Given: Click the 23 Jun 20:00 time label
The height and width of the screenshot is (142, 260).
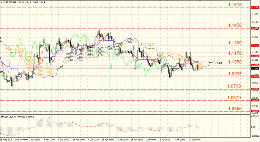Looking at the screenshot, I should 122,140.
